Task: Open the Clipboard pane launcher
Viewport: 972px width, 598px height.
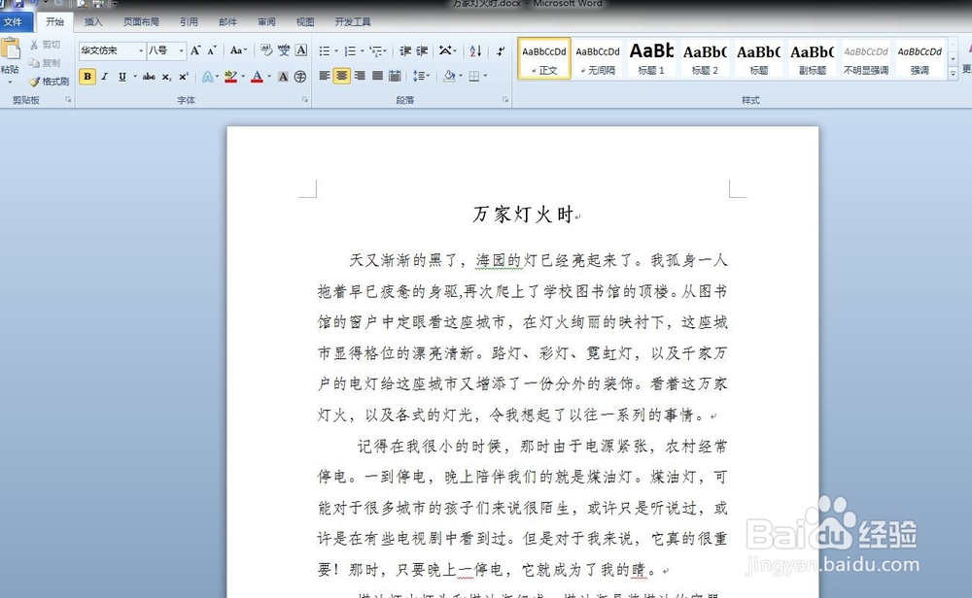Action: tap(68, 100)
